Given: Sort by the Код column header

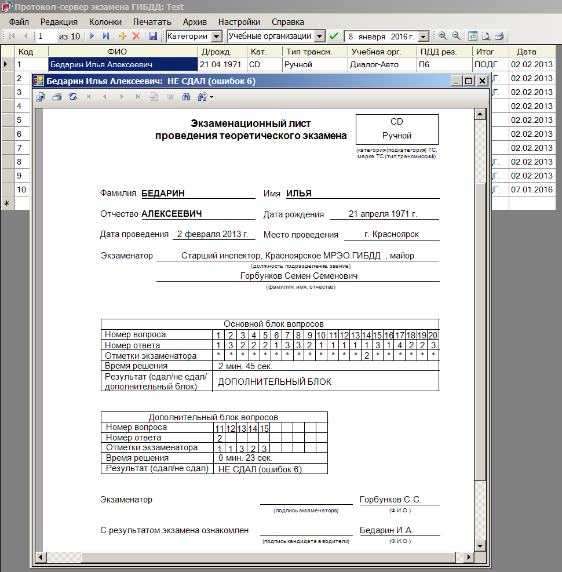Looking at the screenshot, I should [x=31, y=52].
